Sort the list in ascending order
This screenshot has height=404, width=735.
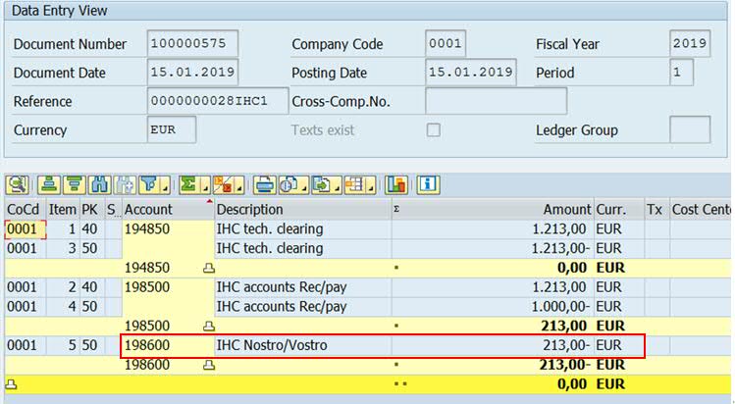point(46,184)
